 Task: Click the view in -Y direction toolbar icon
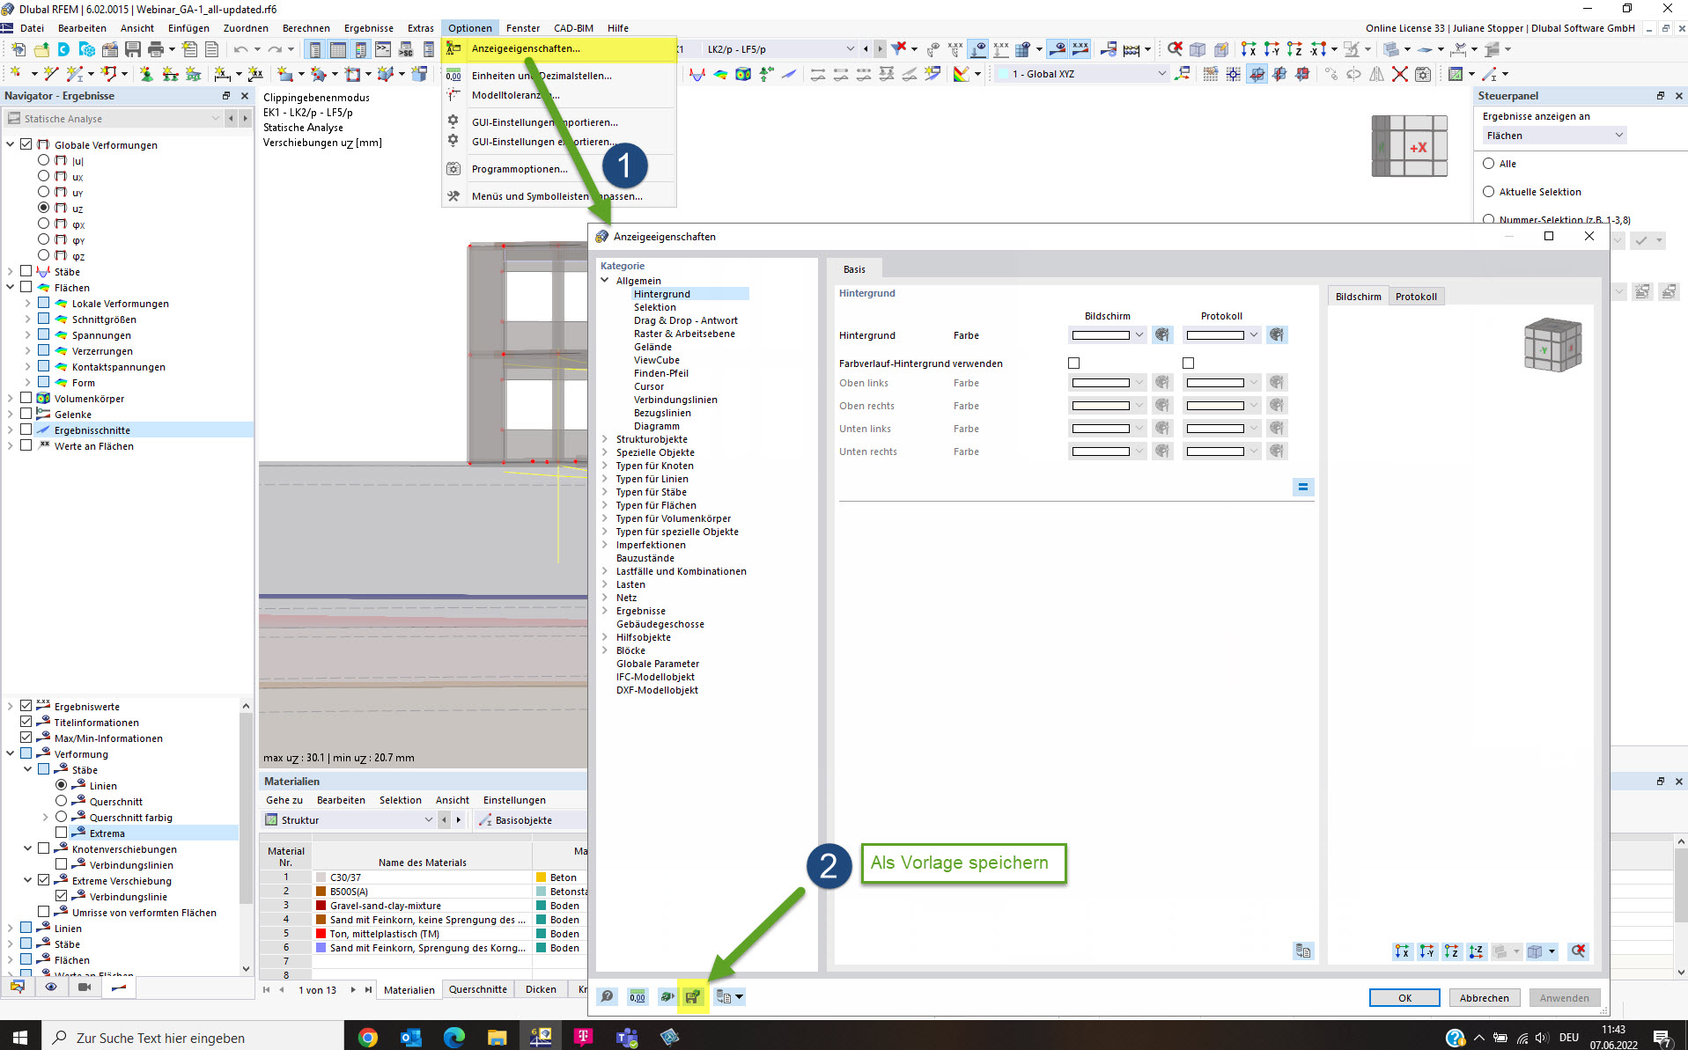click(x=1272, y=49)
